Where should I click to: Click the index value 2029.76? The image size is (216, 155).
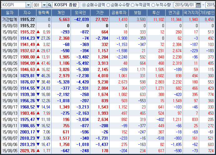(27, 151)
